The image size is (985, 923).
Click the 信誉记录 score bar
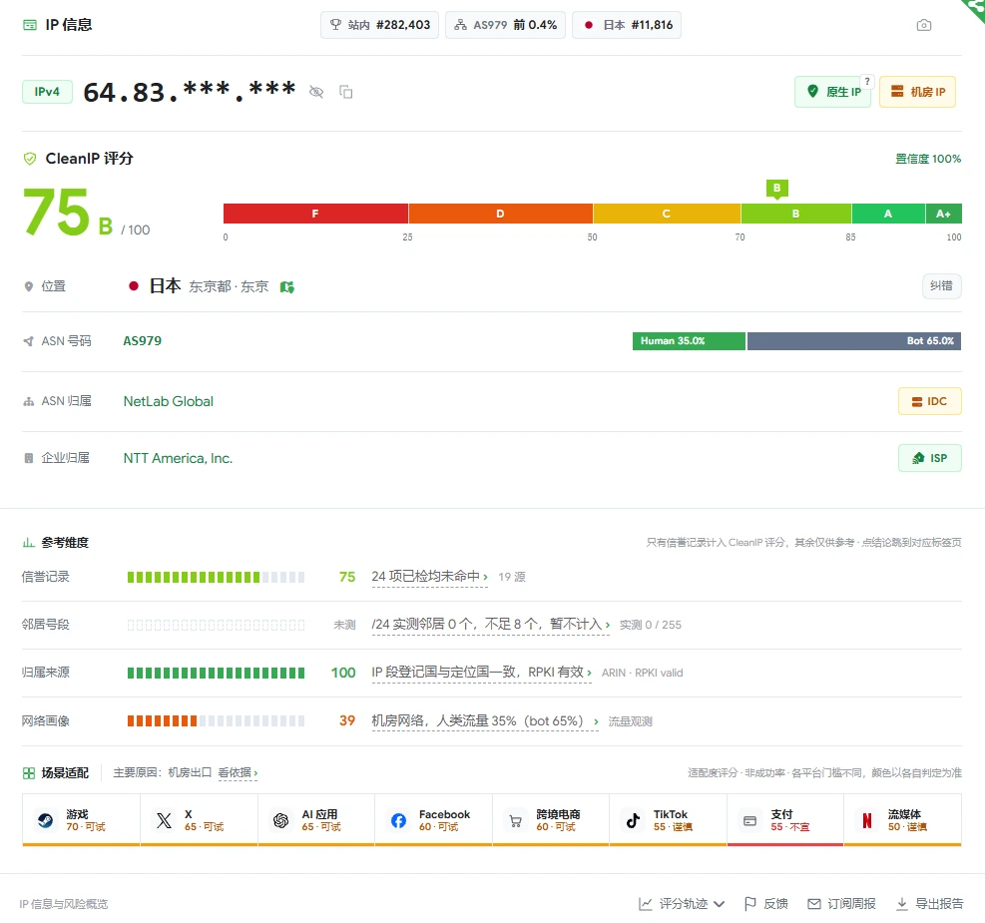[x=217, y=577]
